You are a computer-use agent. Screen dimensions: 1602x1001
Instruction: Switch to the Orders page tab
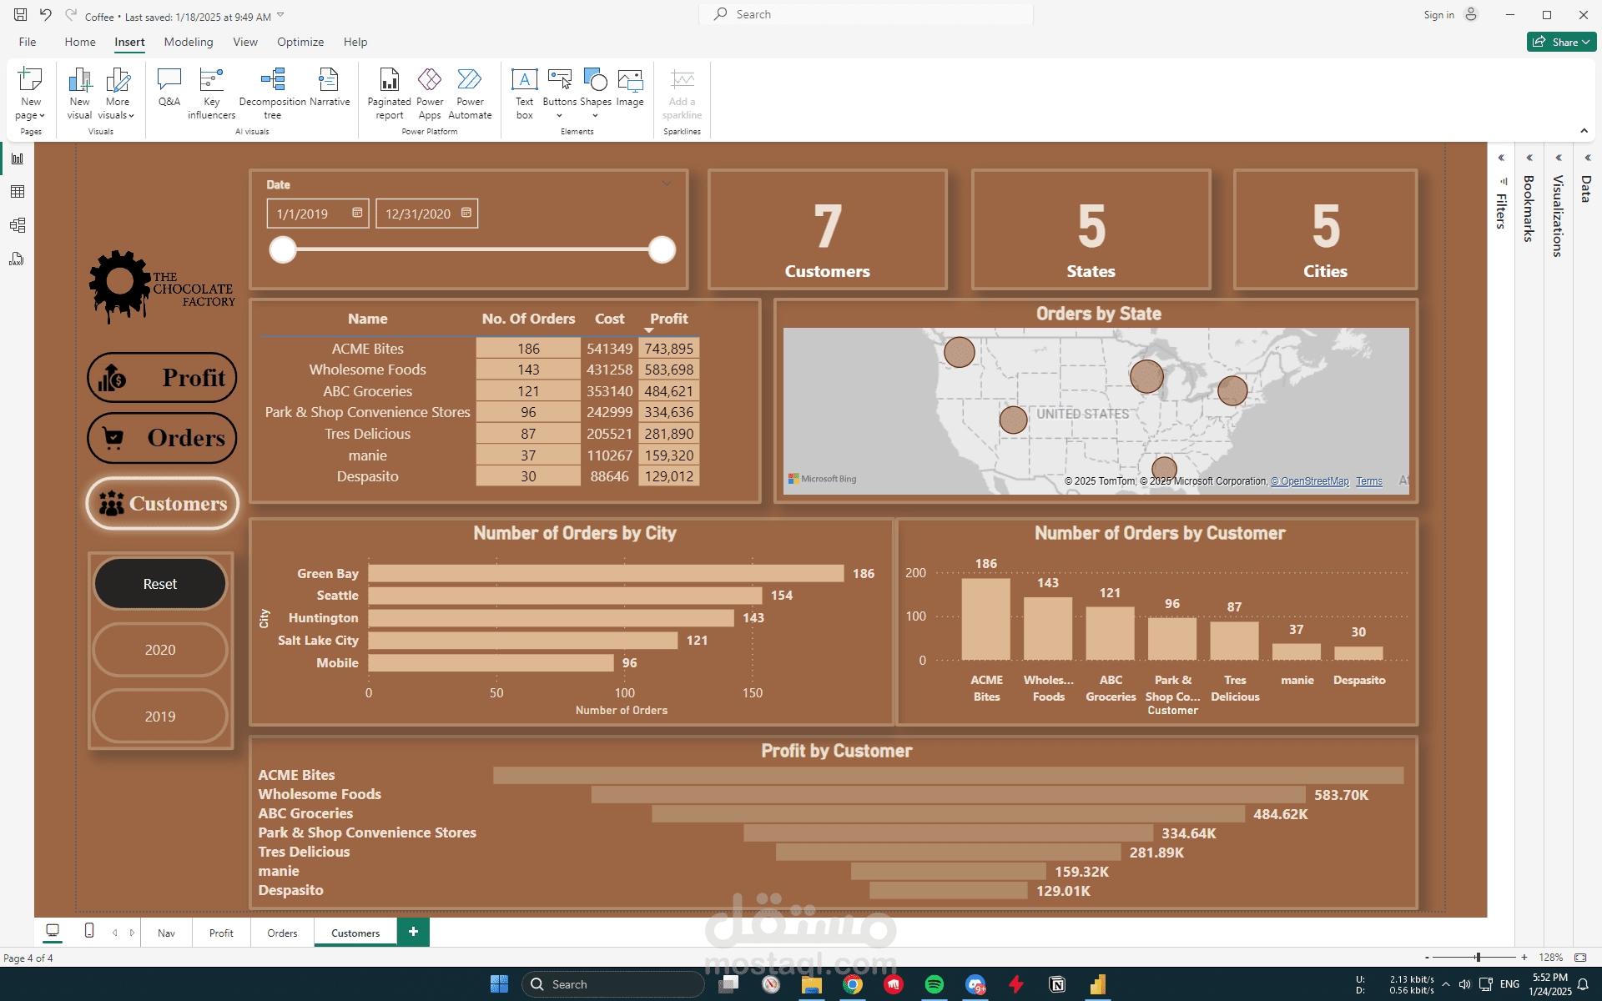coord(282,933)
